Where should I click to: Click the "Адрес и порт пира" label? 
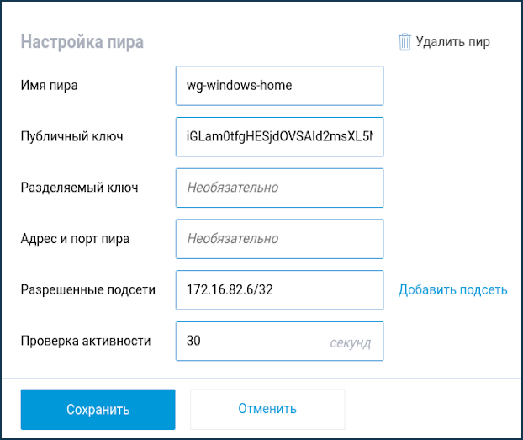[x=75, y=239]
